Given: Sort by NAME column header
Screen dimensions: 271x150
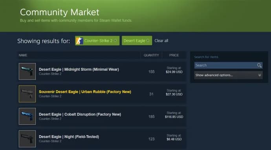Looking at the screenshot, I should coord(23,55).
